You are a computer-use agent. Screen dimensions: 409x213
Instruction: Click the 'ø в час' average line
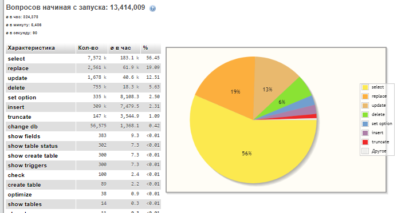[x=22, y=17]
